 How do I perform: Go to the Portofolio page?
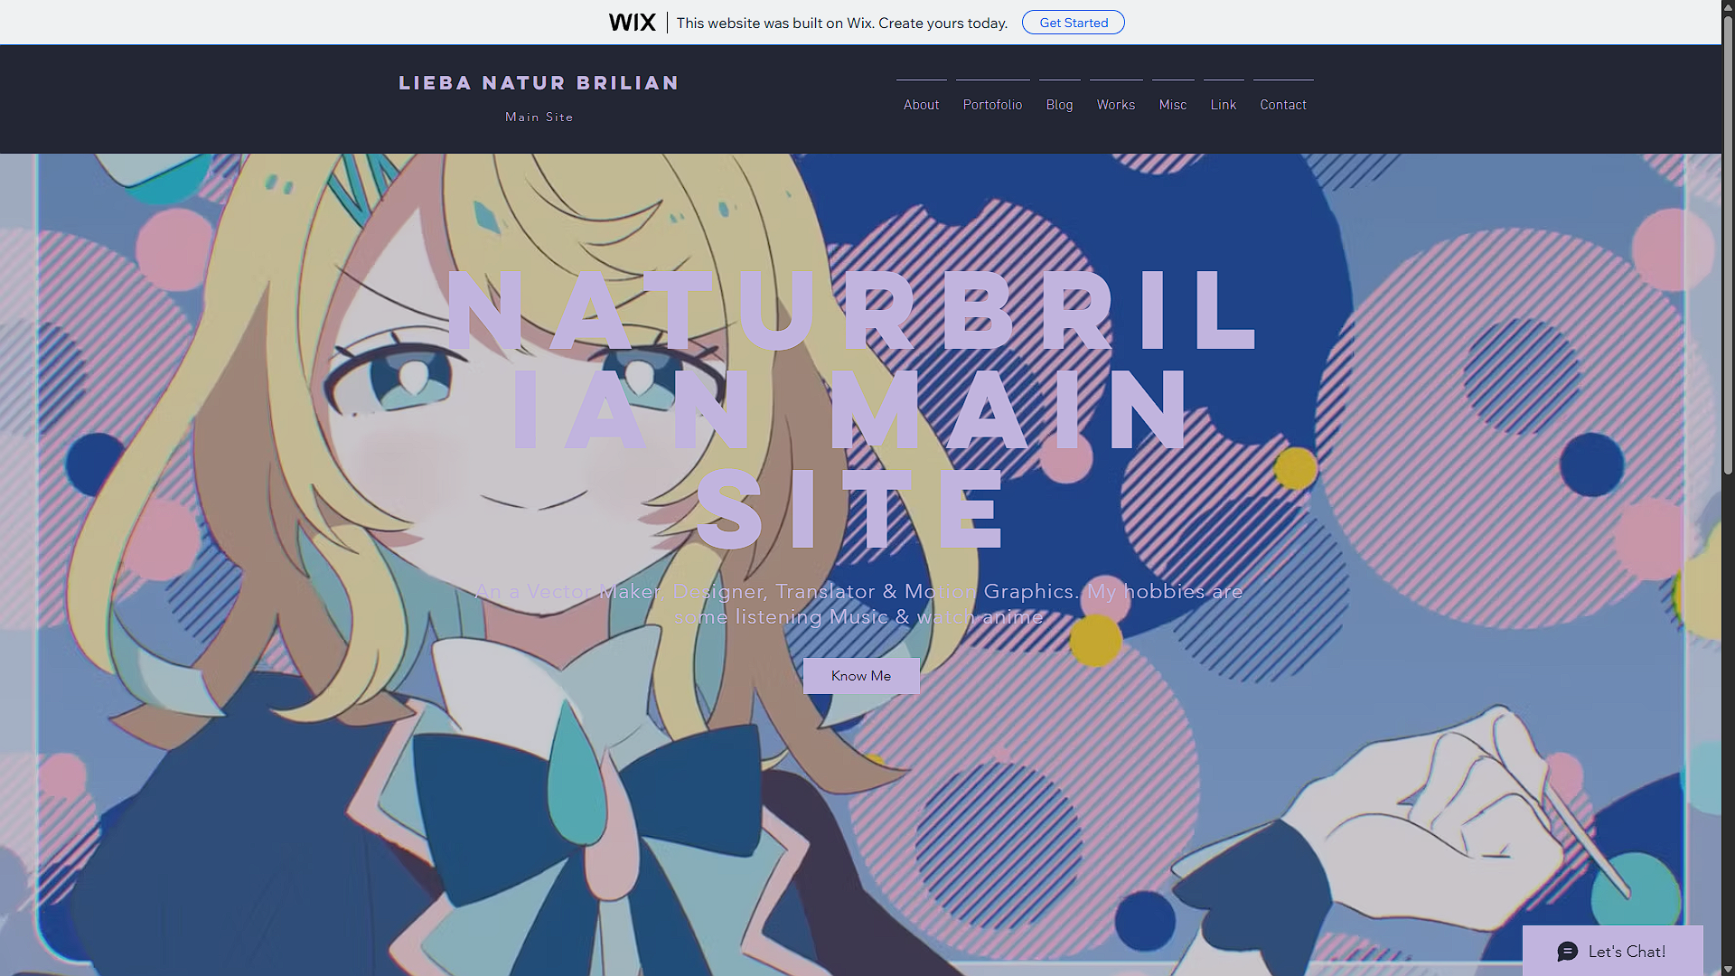coord(992,105)
